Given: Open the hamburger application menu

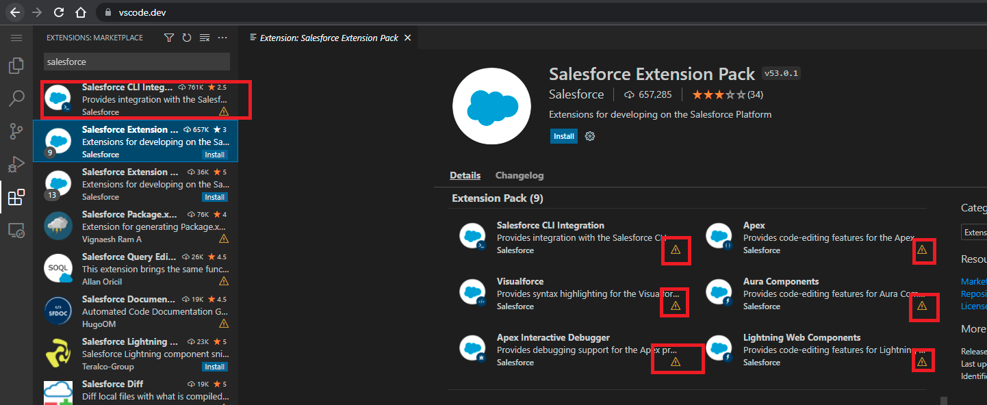Looking at the screenshot, I should click(x=16, y=38).
